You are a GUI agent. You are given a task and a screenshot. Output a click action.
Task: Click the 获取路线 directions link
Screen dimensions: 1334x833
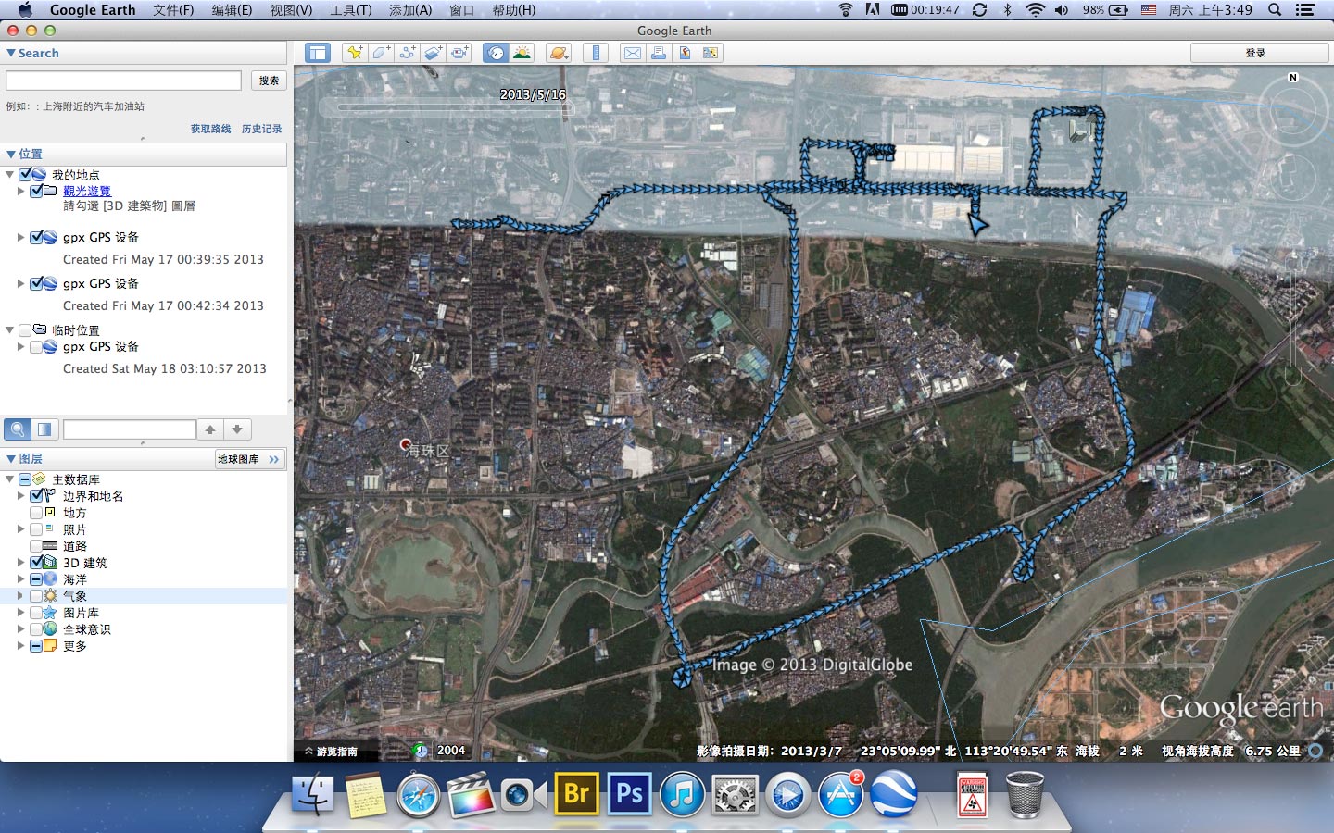click(x=211, y=129)
